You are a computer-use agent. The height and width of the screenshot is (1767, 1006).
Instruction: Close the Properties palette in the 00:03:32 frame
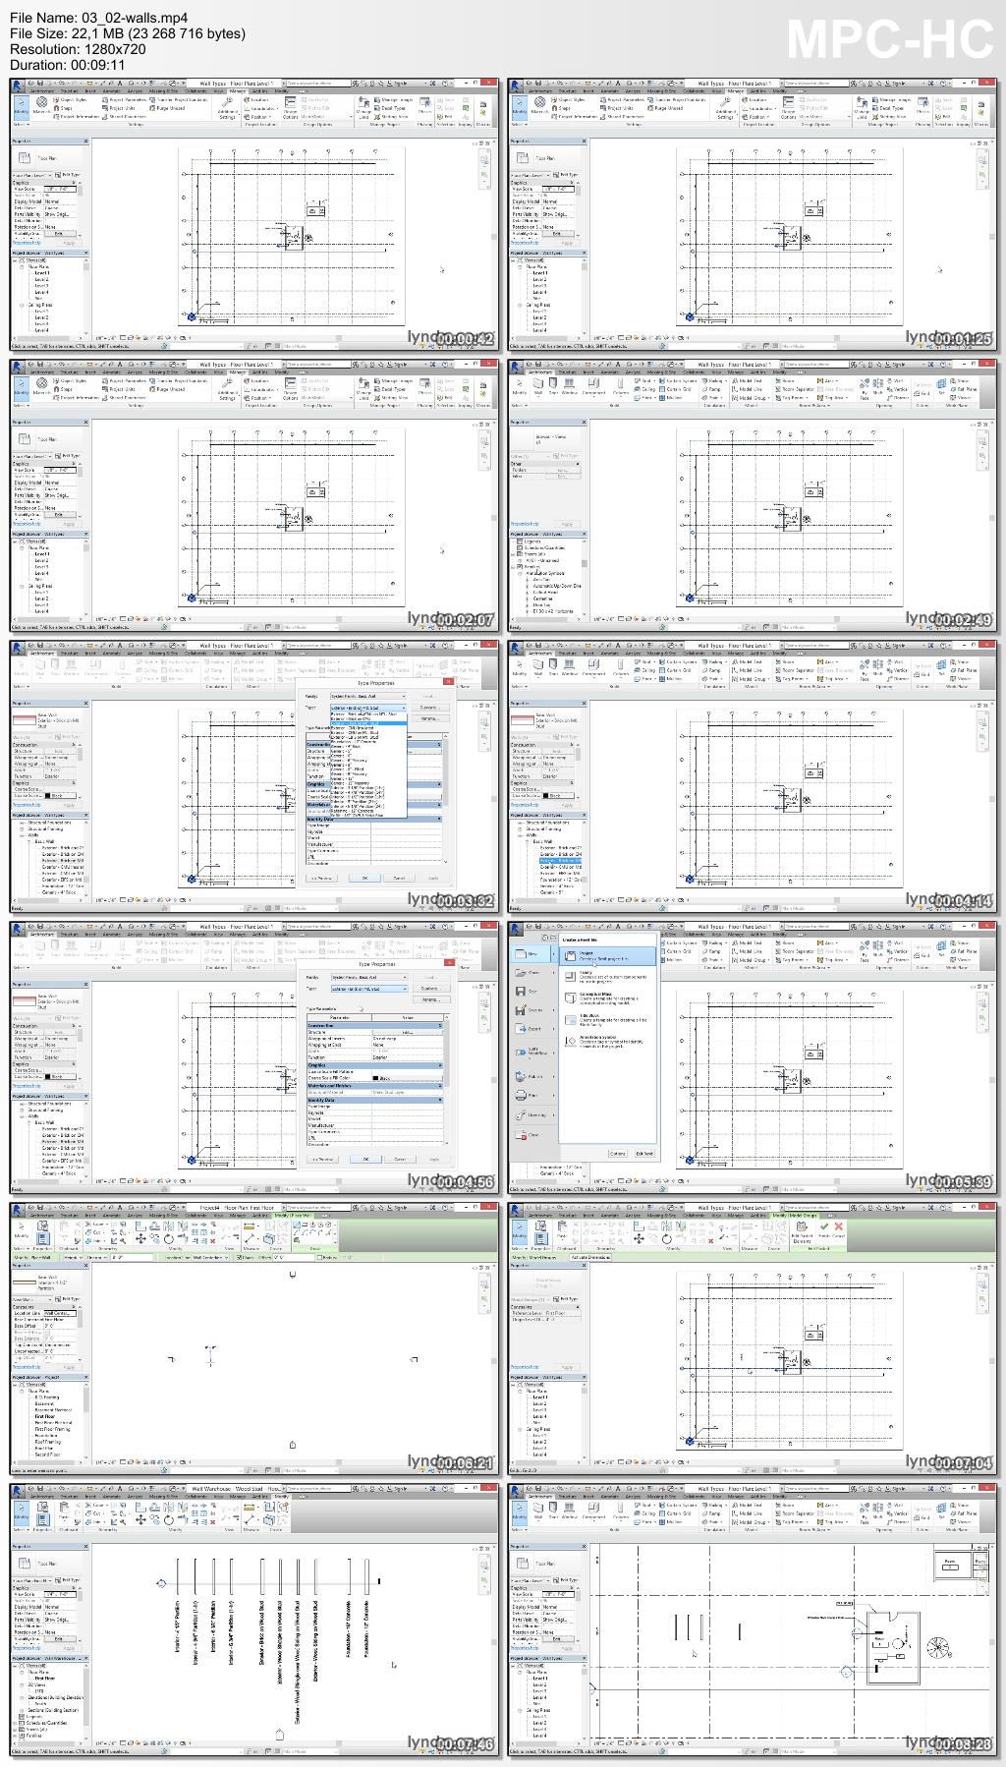[85, 703]
